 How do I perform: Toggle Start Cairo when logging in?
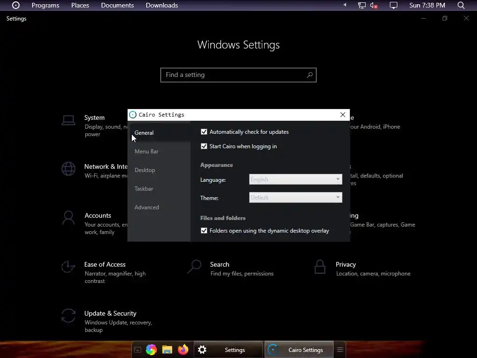point(204,146)
